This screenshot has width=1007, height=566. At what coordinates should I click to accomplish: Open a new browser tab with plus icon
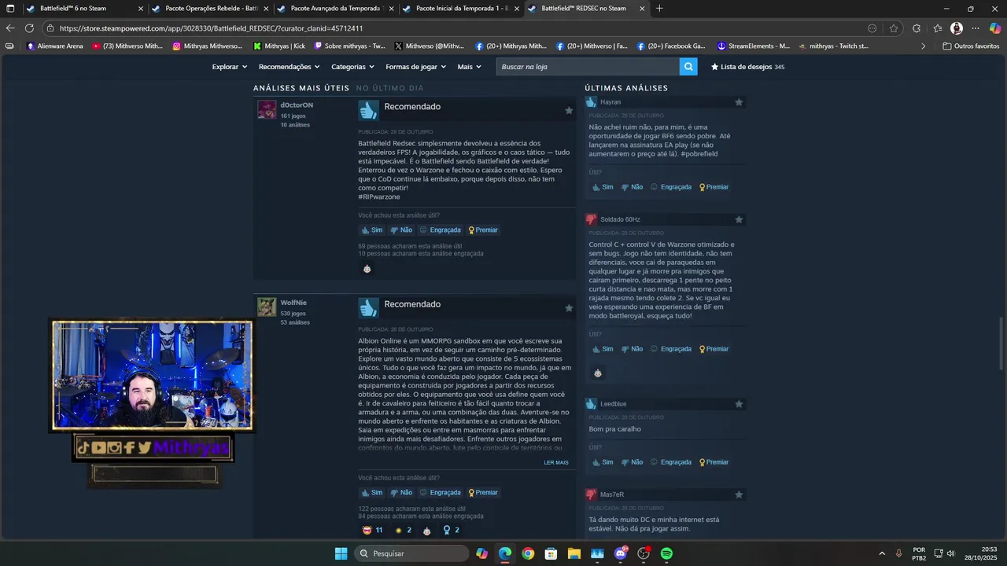pyautogui.click(x=659, y=9)
